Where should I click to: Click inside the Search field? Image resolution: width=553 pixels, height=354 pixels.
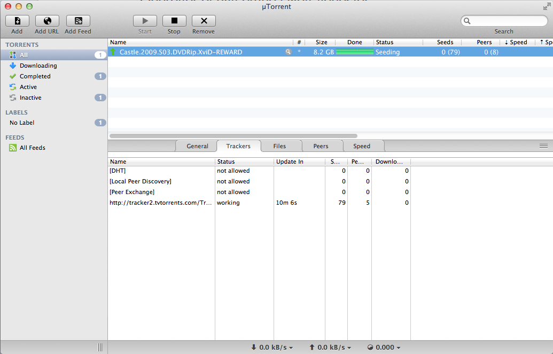[504, 21]
